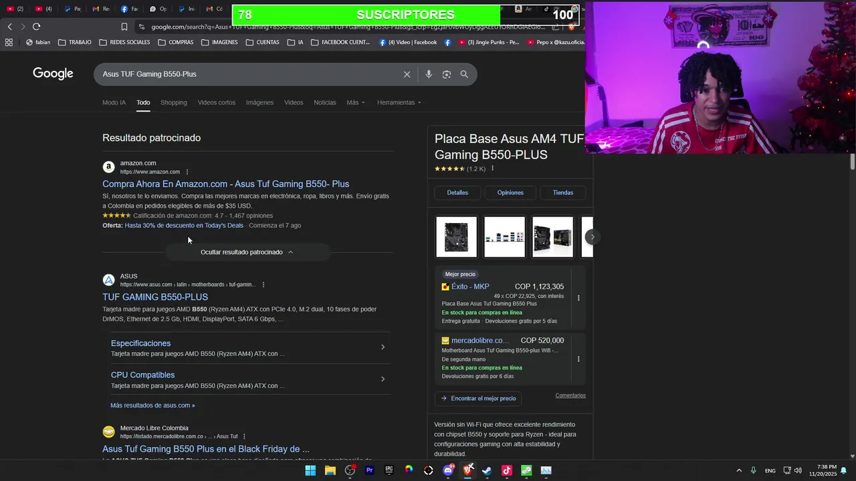The width and height of the screenshot is (856, 481).
Task: Switch to Noticias tab
Action: click(x=325, y=102)
